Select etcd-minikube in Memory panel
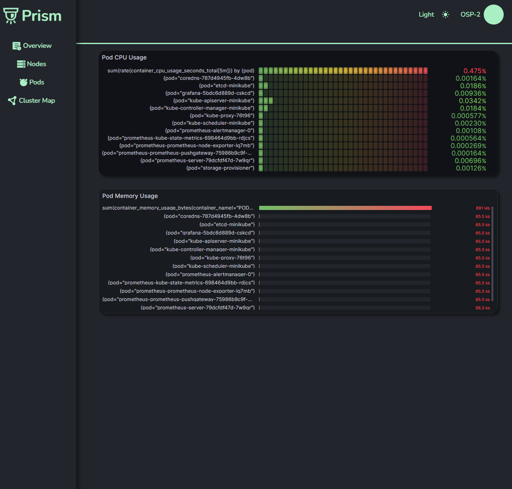 click(227, 225)
